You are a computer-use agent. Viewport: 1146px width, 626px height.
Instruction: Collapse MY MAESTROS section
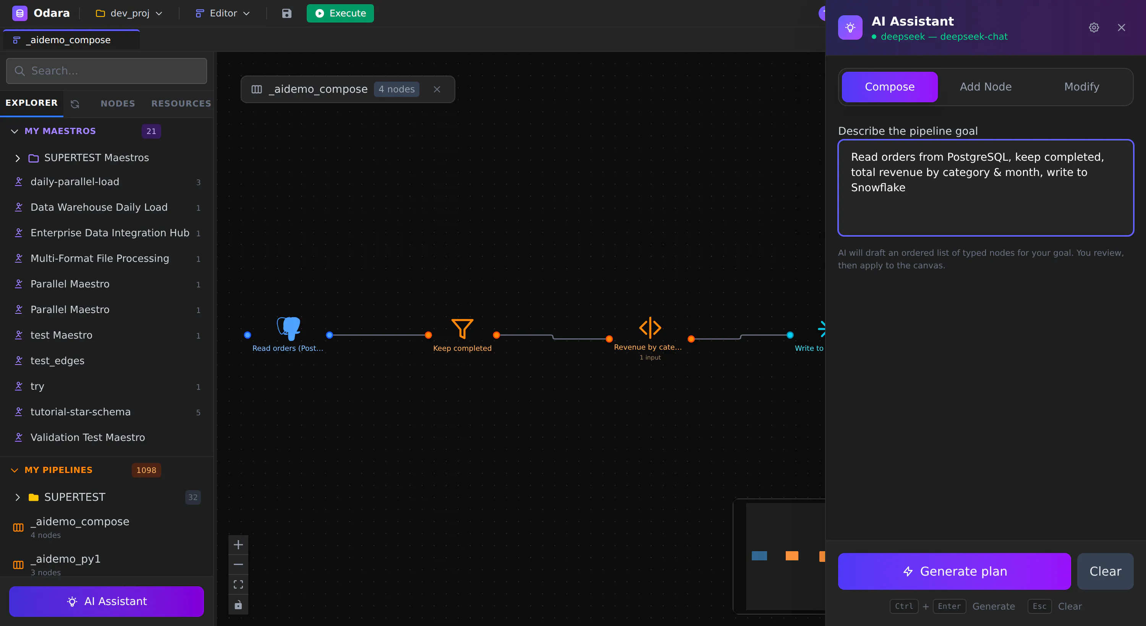pyautogui.click(x=15, y=131)
